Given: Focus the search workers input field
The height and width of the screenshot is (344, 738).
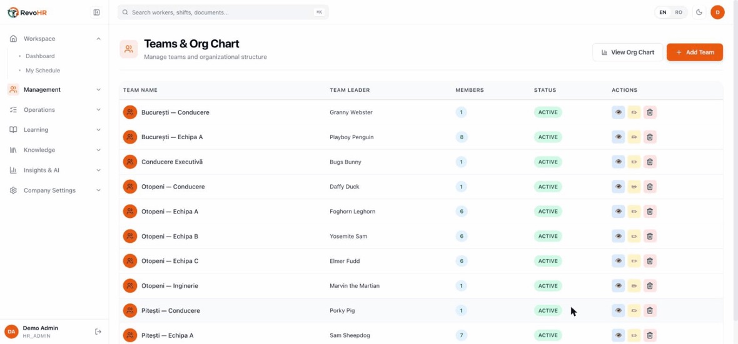Looking at the screenshot, I should pyautogui.click(x=223, y=12).
